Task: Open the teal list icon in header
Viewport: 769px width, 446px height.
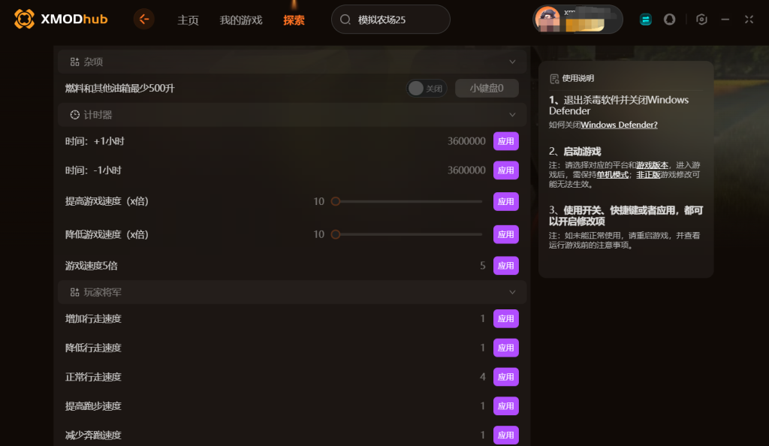Action: pos(645,20)
